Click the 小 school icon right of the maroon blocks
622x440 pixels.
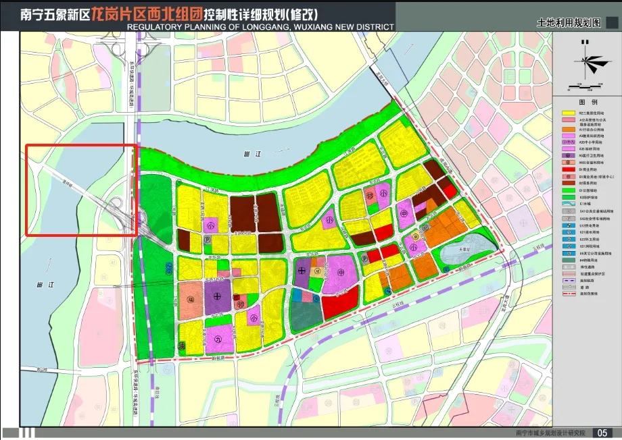329,221
